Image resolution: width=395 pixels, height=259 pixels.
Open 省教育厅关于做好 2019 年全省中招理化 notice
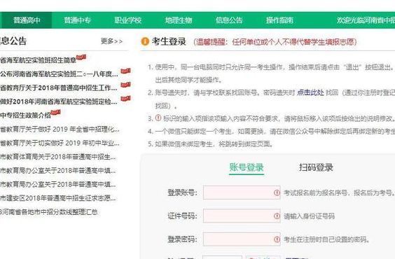60,129
